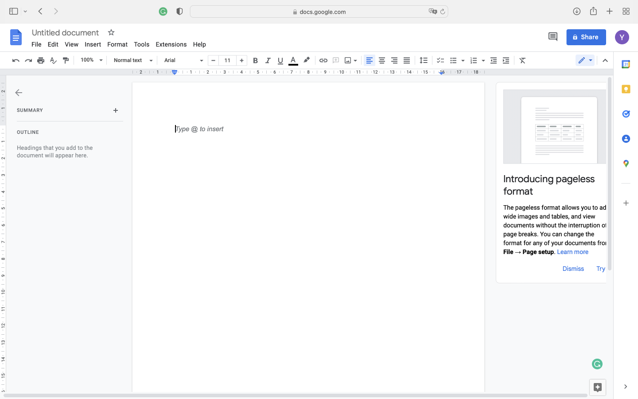The height and width of the screenshot is (399, 638).
Task: Set right text alignment
Action: coord(394,60)
